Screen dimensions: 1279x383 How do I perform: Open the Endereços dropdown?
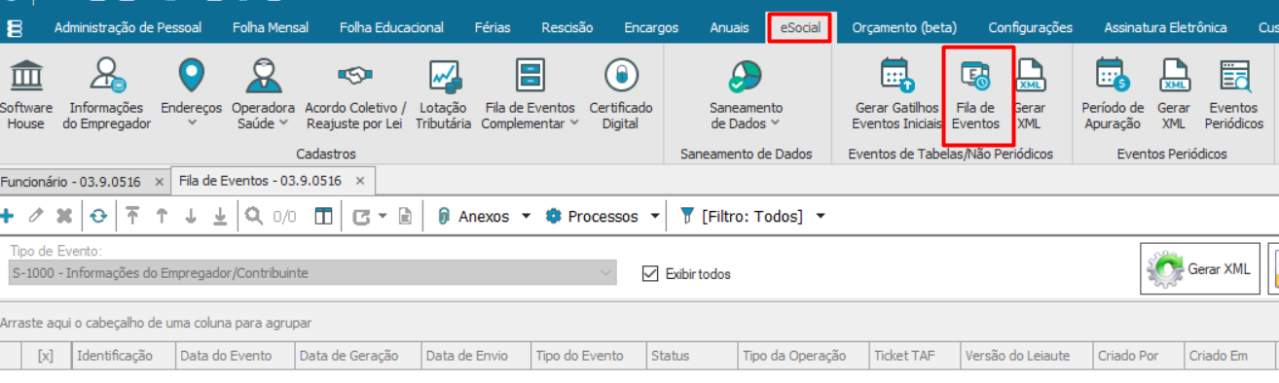(192, 95)
